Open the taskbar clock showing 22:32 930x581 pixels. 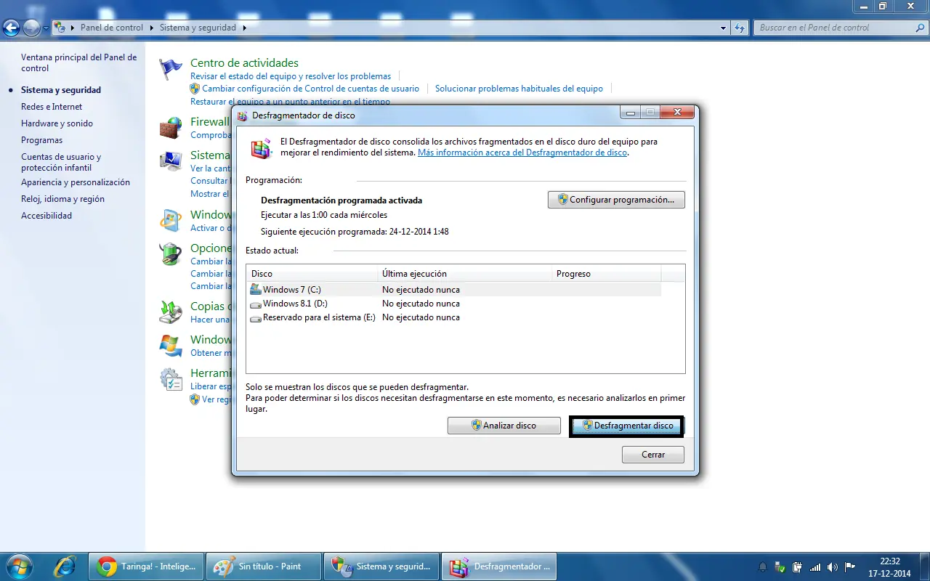pos(890,566)
